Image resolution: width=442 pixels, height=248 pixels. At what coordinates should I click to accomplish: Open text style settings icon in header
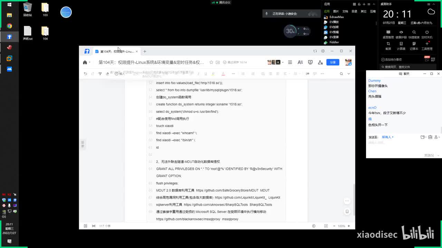pos(300,62)
